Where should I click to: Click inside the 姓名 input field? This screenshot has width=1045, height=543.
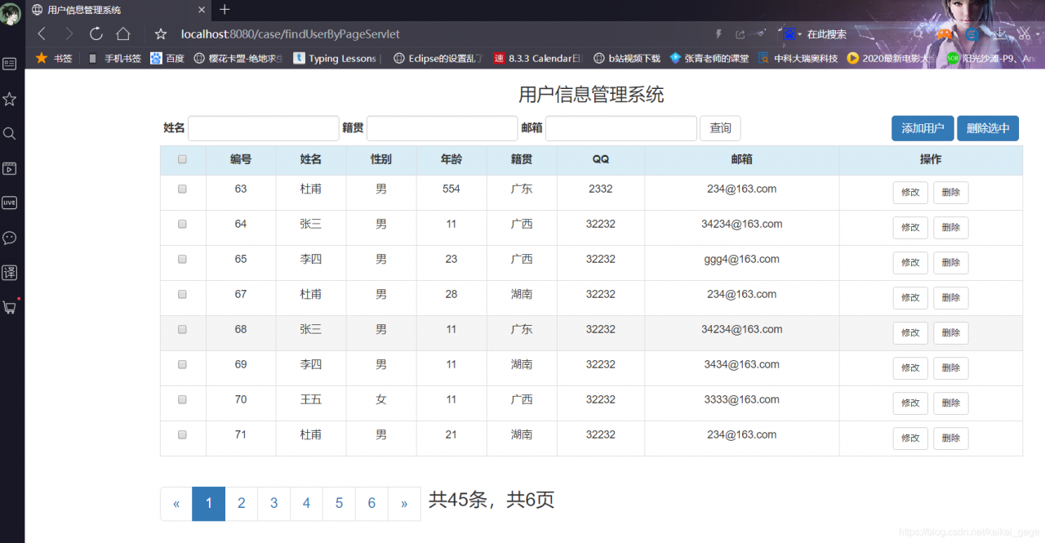263,128
